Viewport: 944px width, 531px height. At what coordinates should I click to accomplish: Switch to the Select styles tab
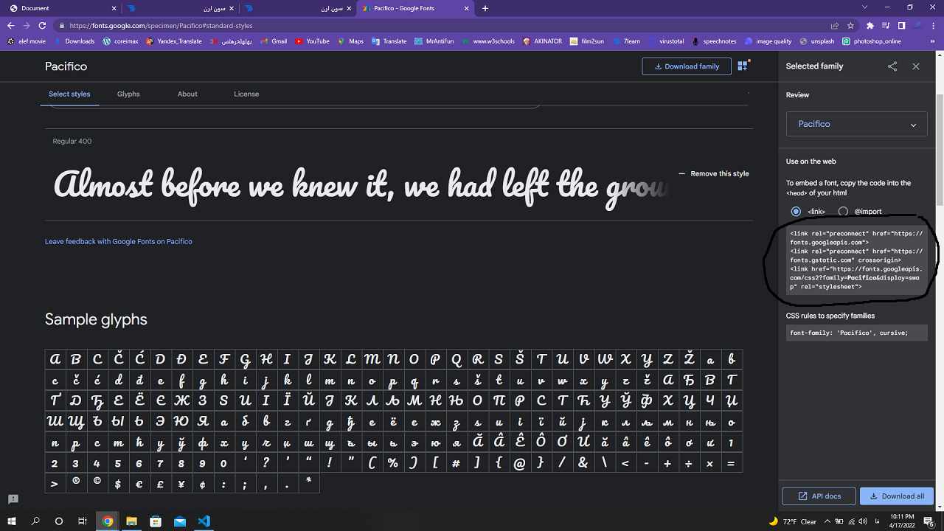(69, 94)
